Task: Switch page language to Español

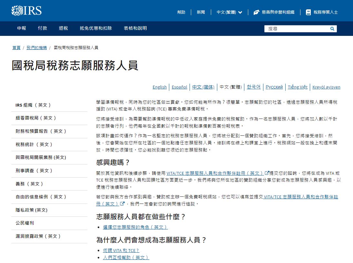Action: (180, 87)
